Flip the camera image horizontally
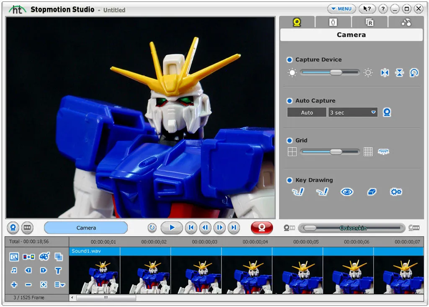429x307 pixels. tap(385, 73)
